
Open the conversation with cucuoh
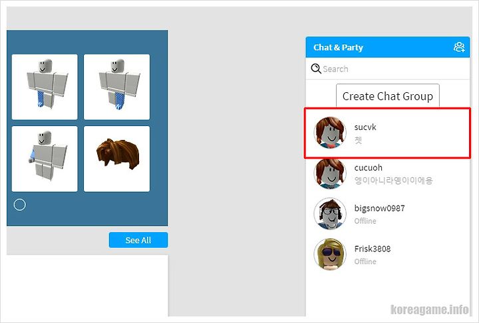pos(387,174)
